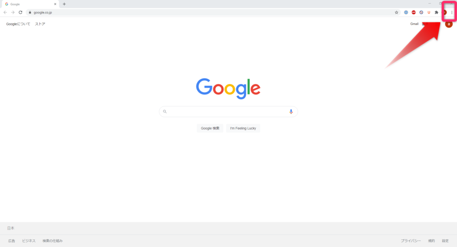Click the blue circle-slash blocker extension icon
This screenshot has height=247, width=457.
coord(421,12)
